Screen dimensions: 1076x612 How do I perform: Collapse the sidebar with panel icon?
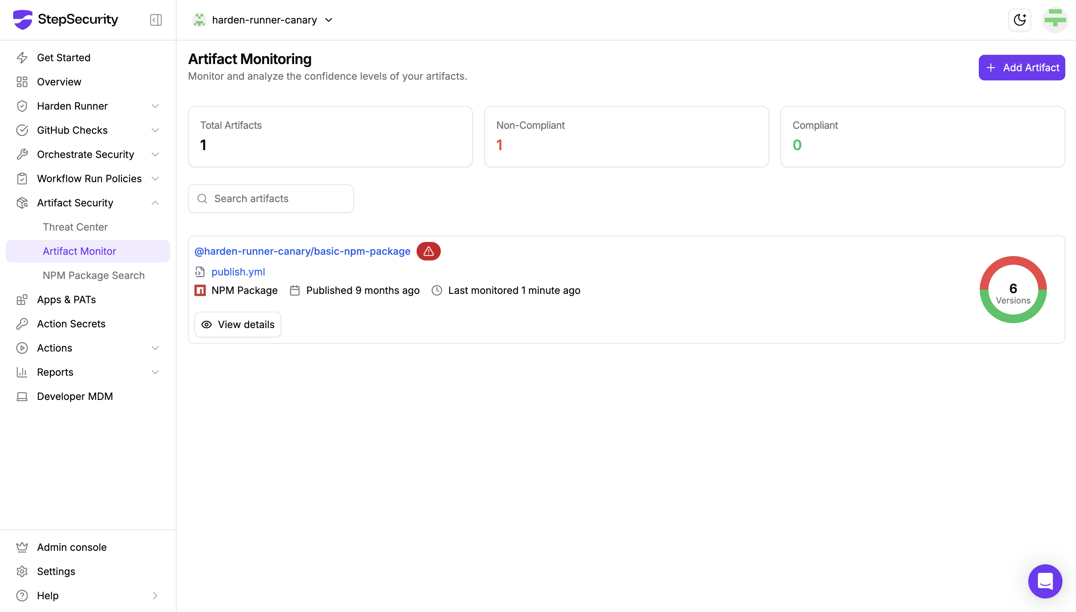156,20
